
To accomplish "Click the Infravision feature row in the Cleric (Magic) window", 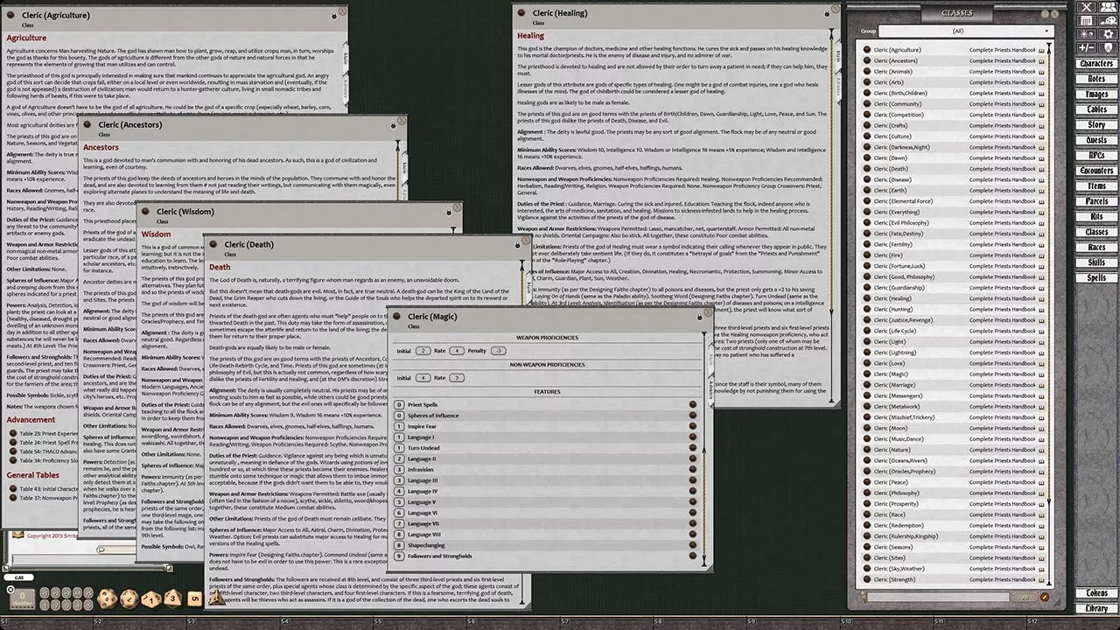I will coord(544,470).
